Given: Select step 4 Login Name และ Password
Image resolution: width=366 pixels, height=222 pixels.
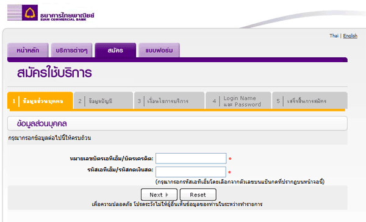Looking at the screenshot, I should [239, 101].
